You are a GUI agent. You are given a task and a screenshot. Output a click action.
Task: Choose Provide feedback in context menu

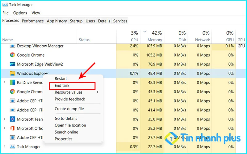(70, 99)
